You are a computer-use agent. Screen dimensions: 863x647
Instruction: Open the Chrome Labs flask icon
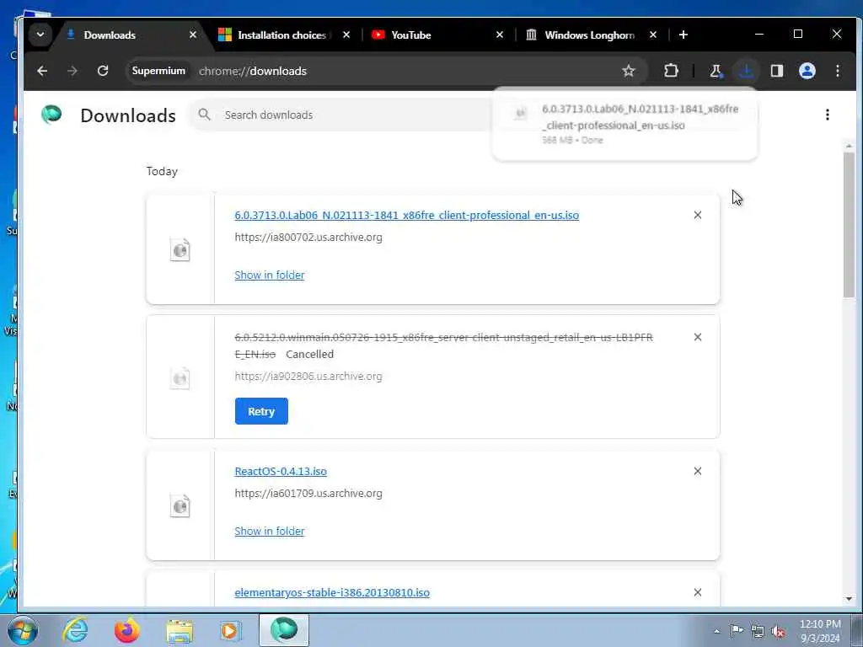click(x=716, y=71)
